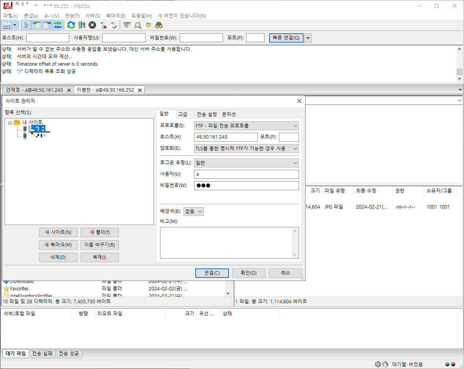Toggle directory comparison magnifier icon
Screen dimensions: 464x369
click(138, 25)
